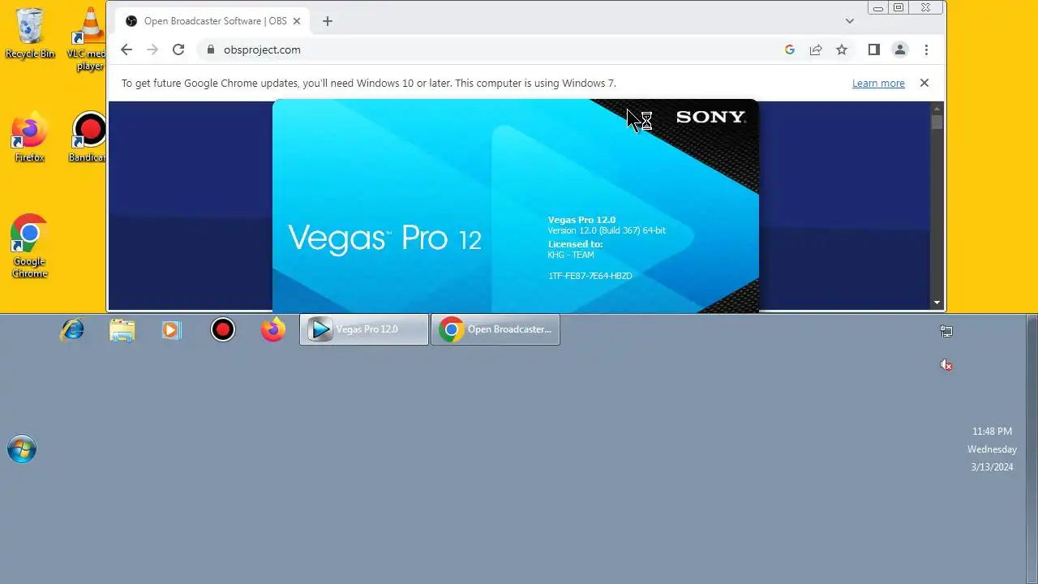
Task: Reload the obsproject.com page
Action: [178, 49]
